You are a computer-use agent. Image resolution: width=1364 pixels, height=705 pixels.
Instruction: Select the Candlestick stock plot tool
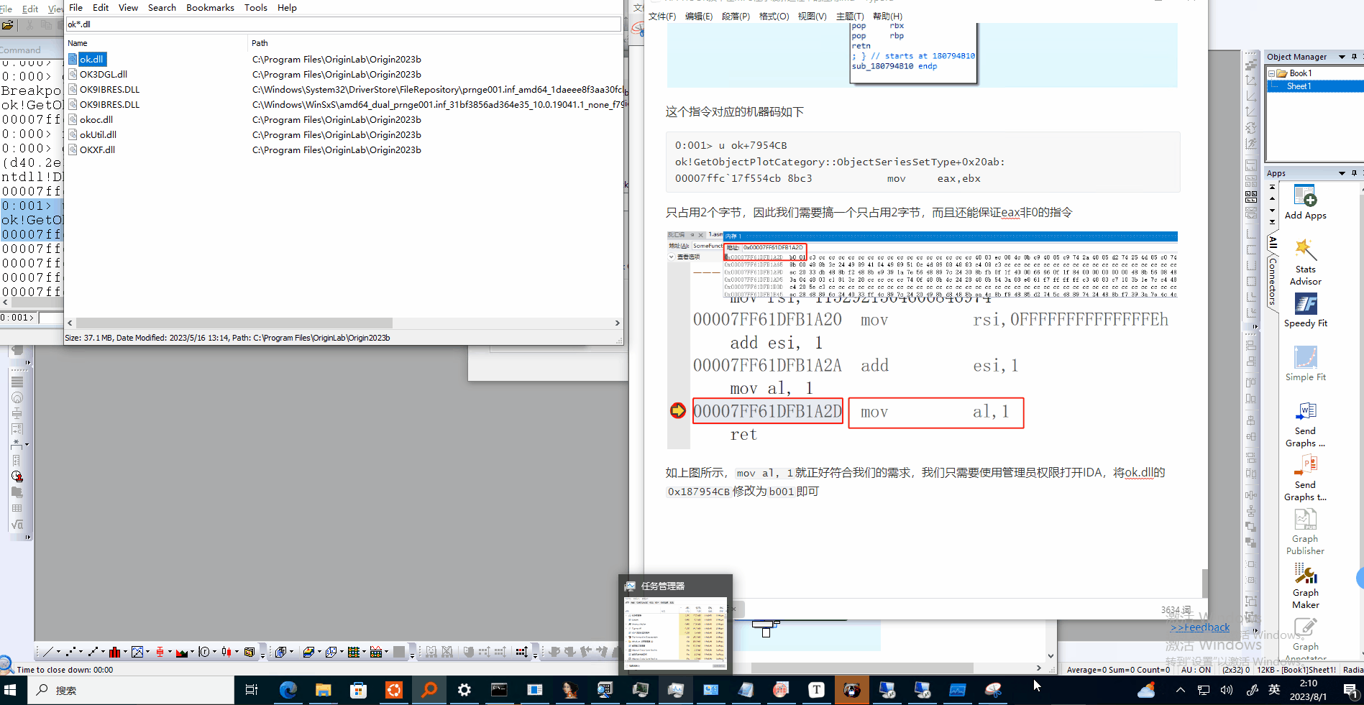point(226,652)
